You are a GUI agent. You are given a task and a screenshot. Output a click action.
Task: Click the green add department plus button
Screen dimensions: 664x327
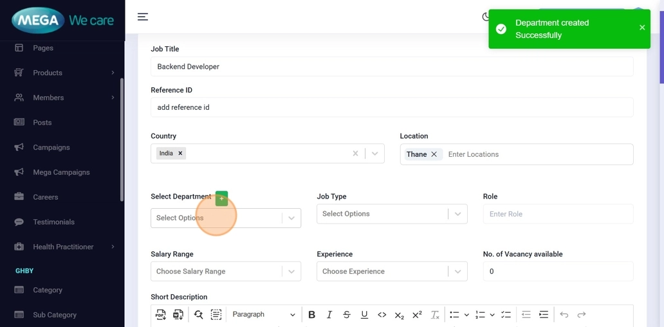click(x=221, y=199)
